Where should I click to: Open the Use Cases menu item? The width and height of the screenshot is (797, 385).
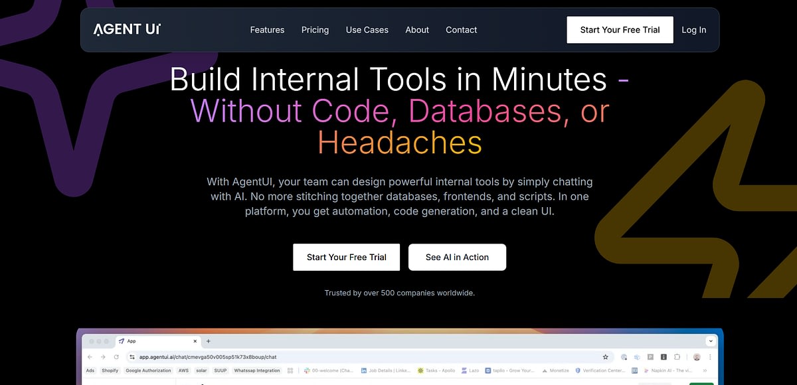point(367,30)
